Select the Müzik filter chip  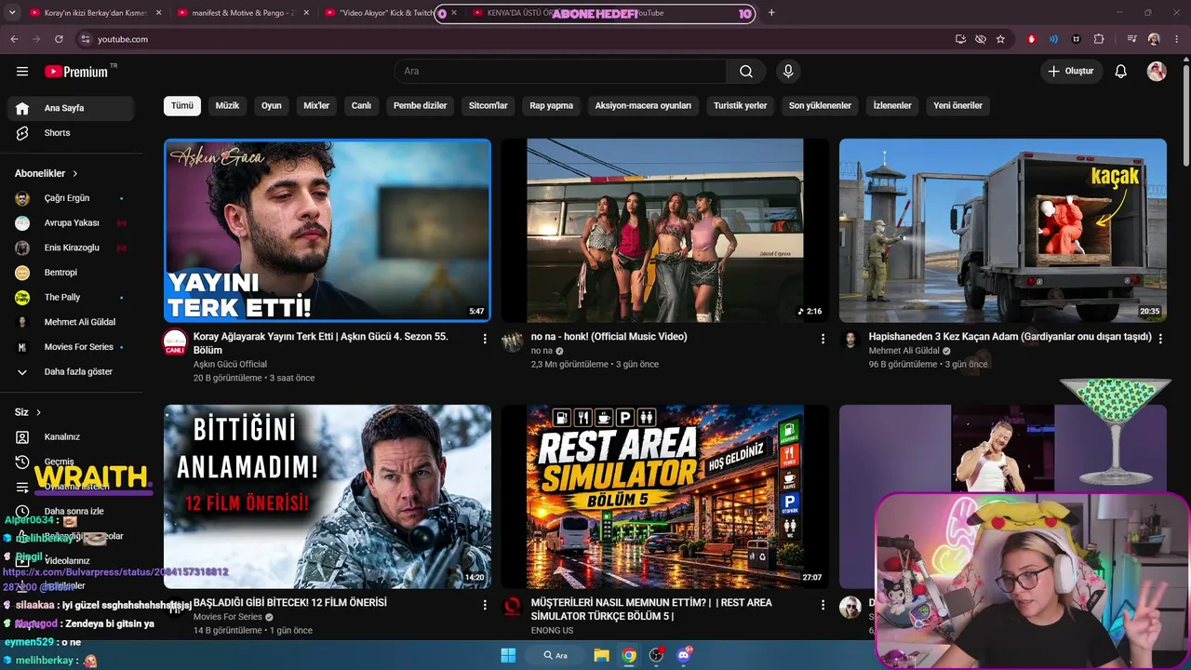pos(227,106)
